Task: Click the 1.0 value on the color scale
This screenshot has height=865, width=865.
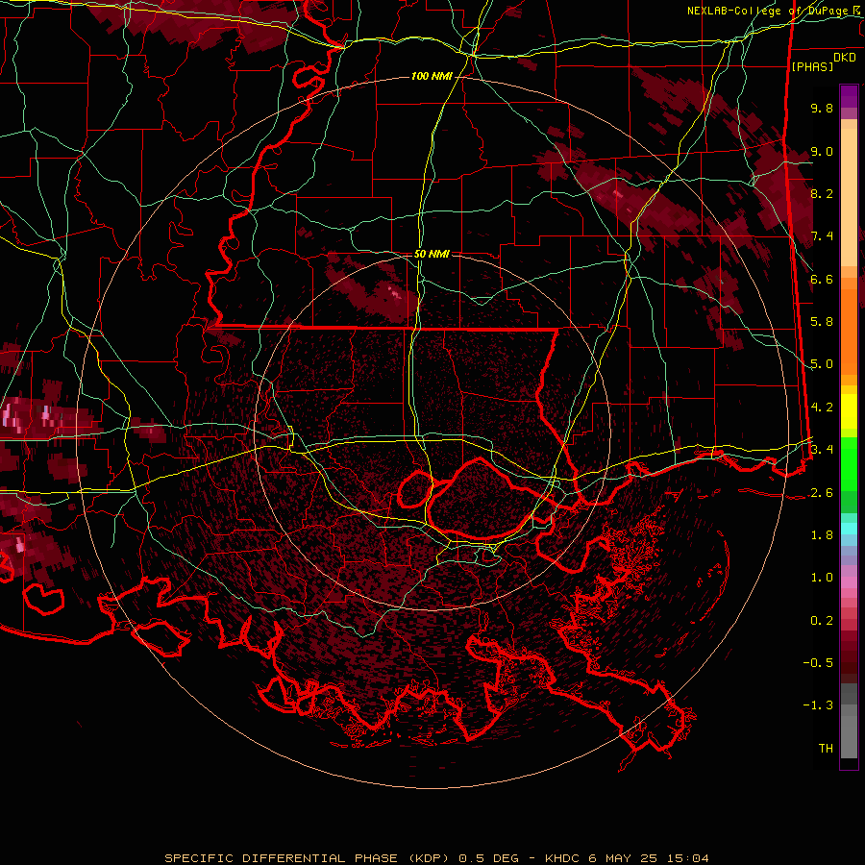Action: pyautogui.click(x=822, y=577)
